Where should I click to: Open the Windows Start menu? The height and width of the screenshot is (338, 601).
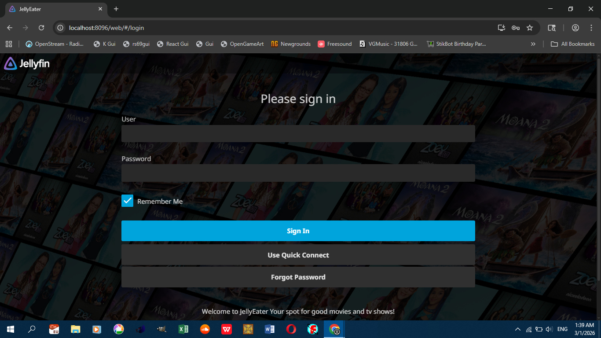pyautogui.click(x=10, y=329)
